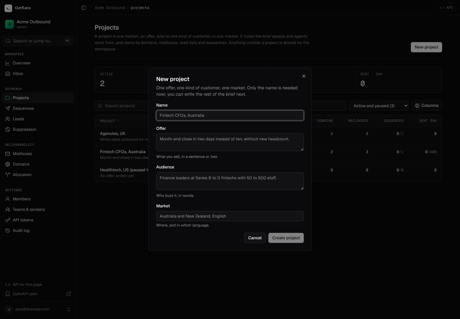Expand the jack@example.com account menu chevron
This screenshot has height=319, width=460.
pos(68,309)
